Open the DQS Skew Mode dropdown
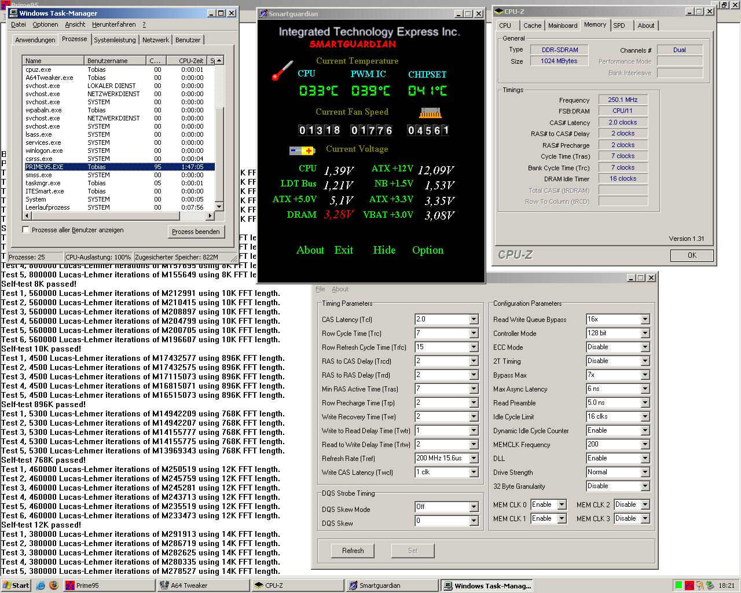The width and height of the screenshot is (741, 593). [x=474, y=507]
